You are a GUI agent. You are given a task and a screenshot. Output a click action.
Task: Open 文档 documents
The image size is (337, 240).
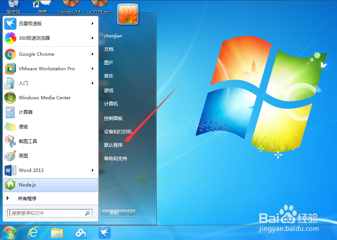(x=109, y=49)
